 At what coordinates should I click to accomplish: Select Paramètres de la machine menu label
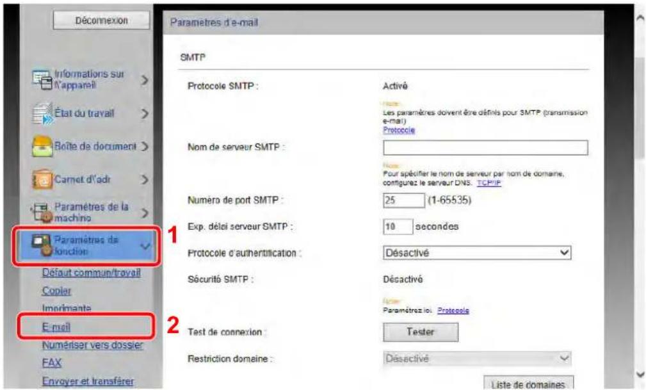coord(92,213)
